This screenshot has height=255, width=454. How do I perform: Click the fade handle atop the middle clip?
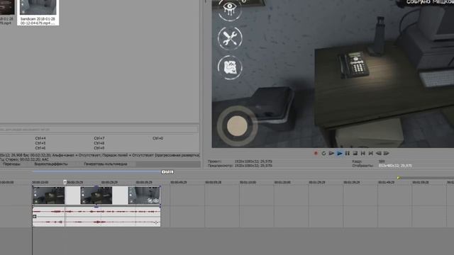[x=96, y=186]
